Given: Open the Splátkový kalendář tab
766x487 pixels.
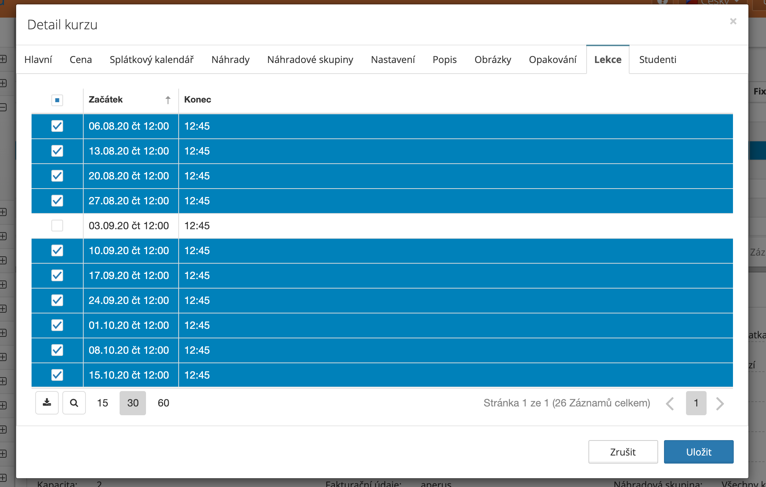Looking at the screenshot, I should pos(152,60).
